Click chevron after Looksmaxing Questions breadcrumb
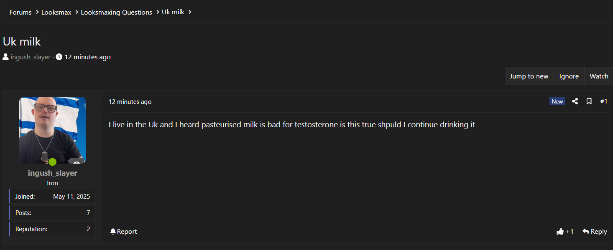 (158, 12)
